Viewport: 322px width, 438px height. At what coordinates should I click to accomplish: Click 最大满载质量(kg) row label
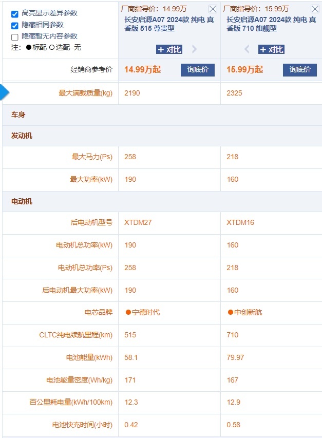pyautogui.click(x=85, y=93)
